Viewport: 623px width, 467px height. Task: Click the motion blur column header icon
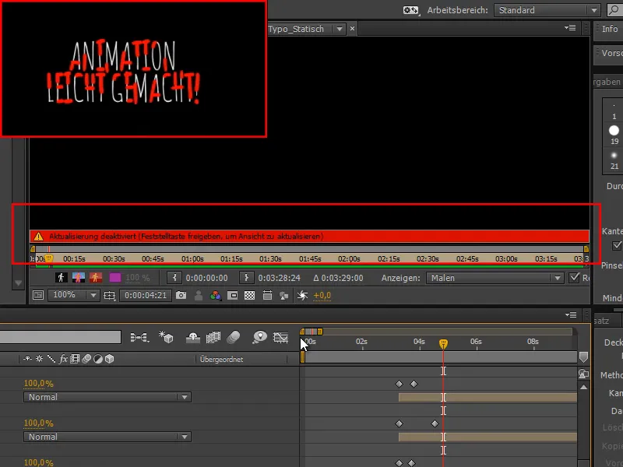[86, 359]
